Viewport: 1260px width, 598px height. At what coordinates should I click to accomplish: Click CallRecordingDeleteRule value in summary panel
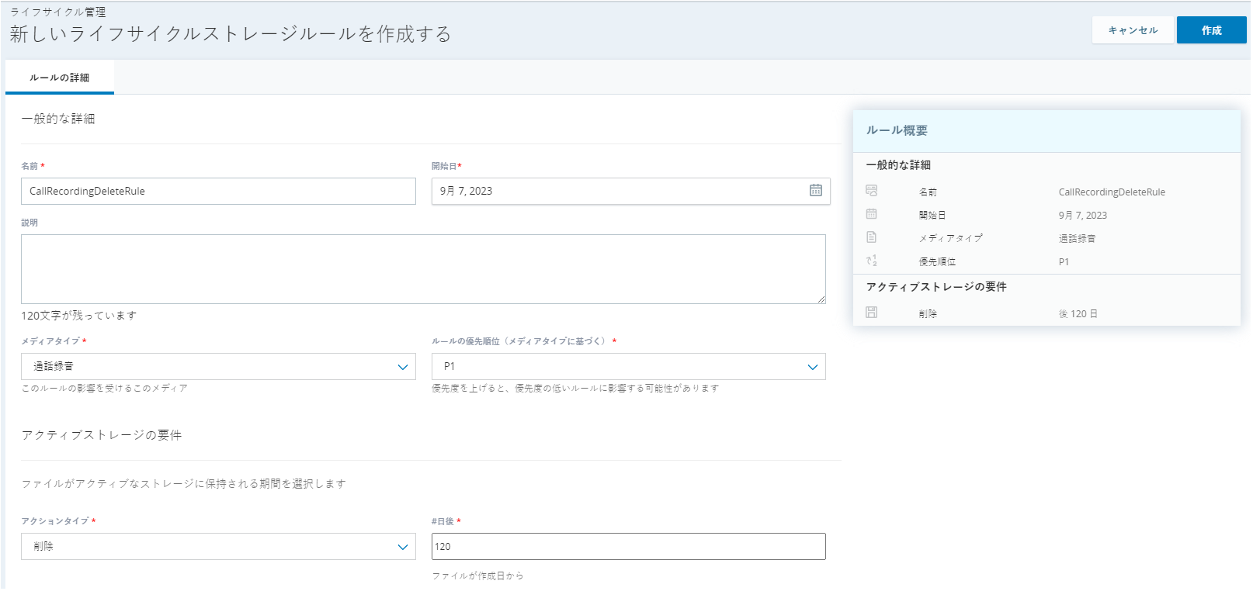pos(1112,192)
